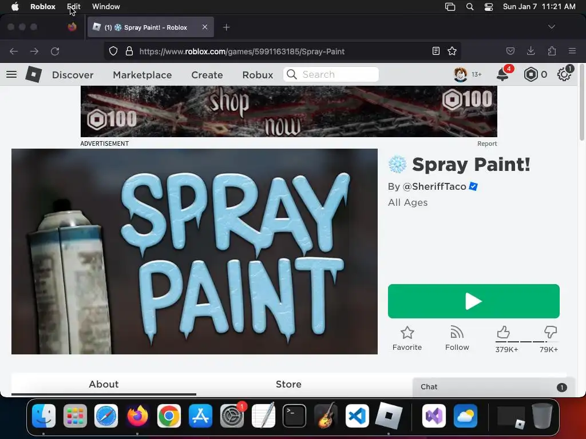
Task: Expand the Chat panel
Action: point(493,387)
